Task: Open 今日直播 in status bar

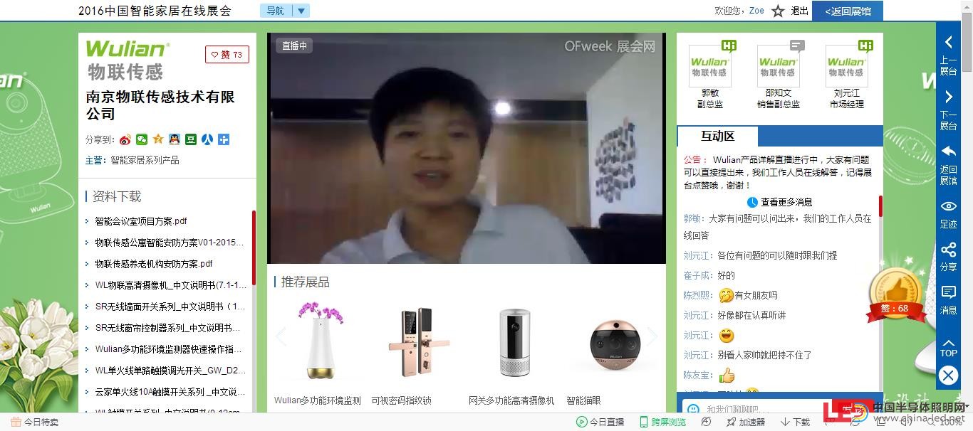Action: click(x=600, y=422)
